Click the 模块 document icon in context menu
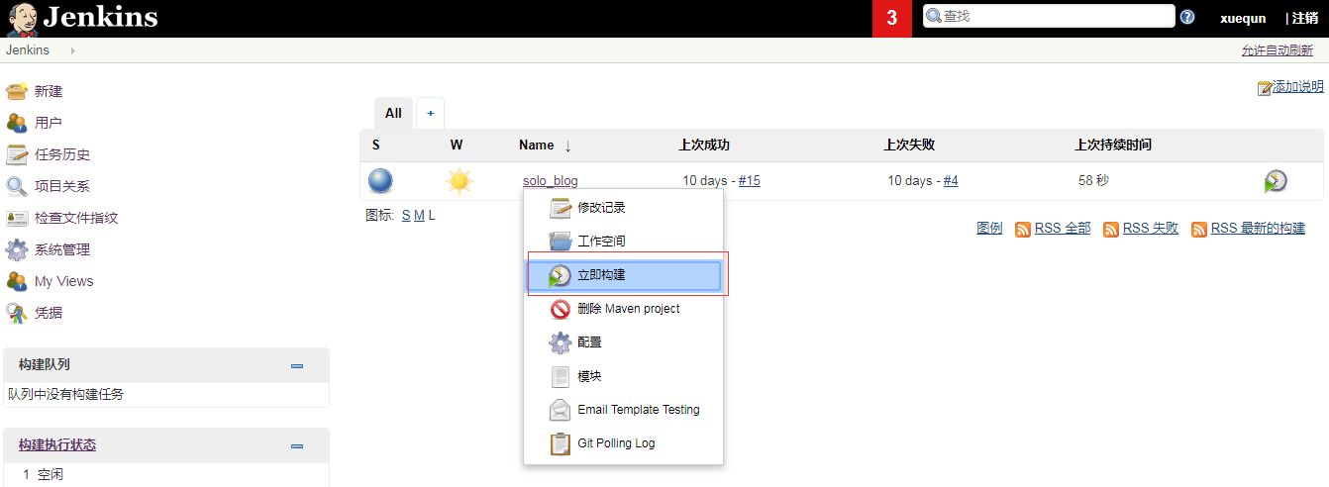This screenshot has height=487, width=1329. coord(561,376)
